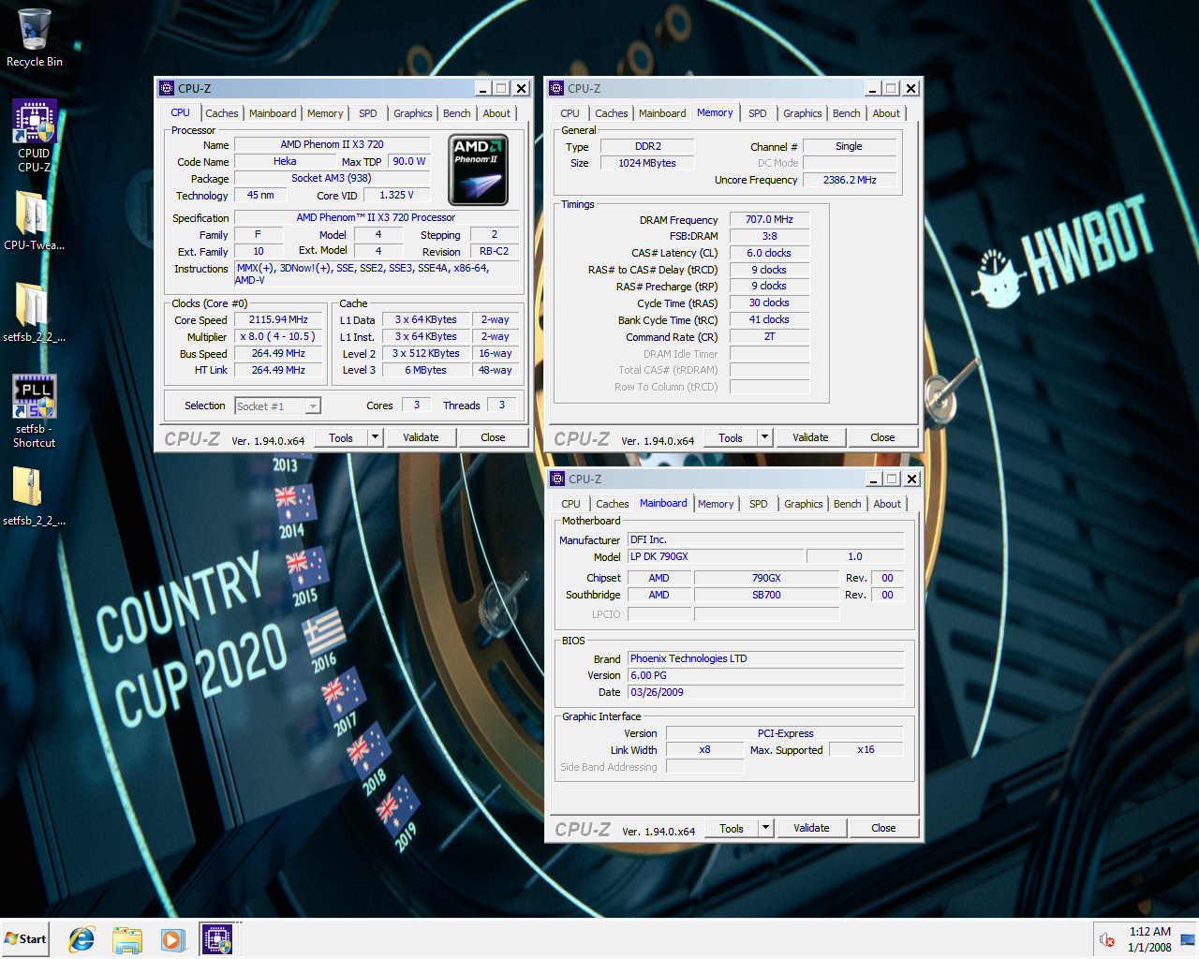
Task: Click the CPU-Z title icon in CPU window
Action: [167, 88]
